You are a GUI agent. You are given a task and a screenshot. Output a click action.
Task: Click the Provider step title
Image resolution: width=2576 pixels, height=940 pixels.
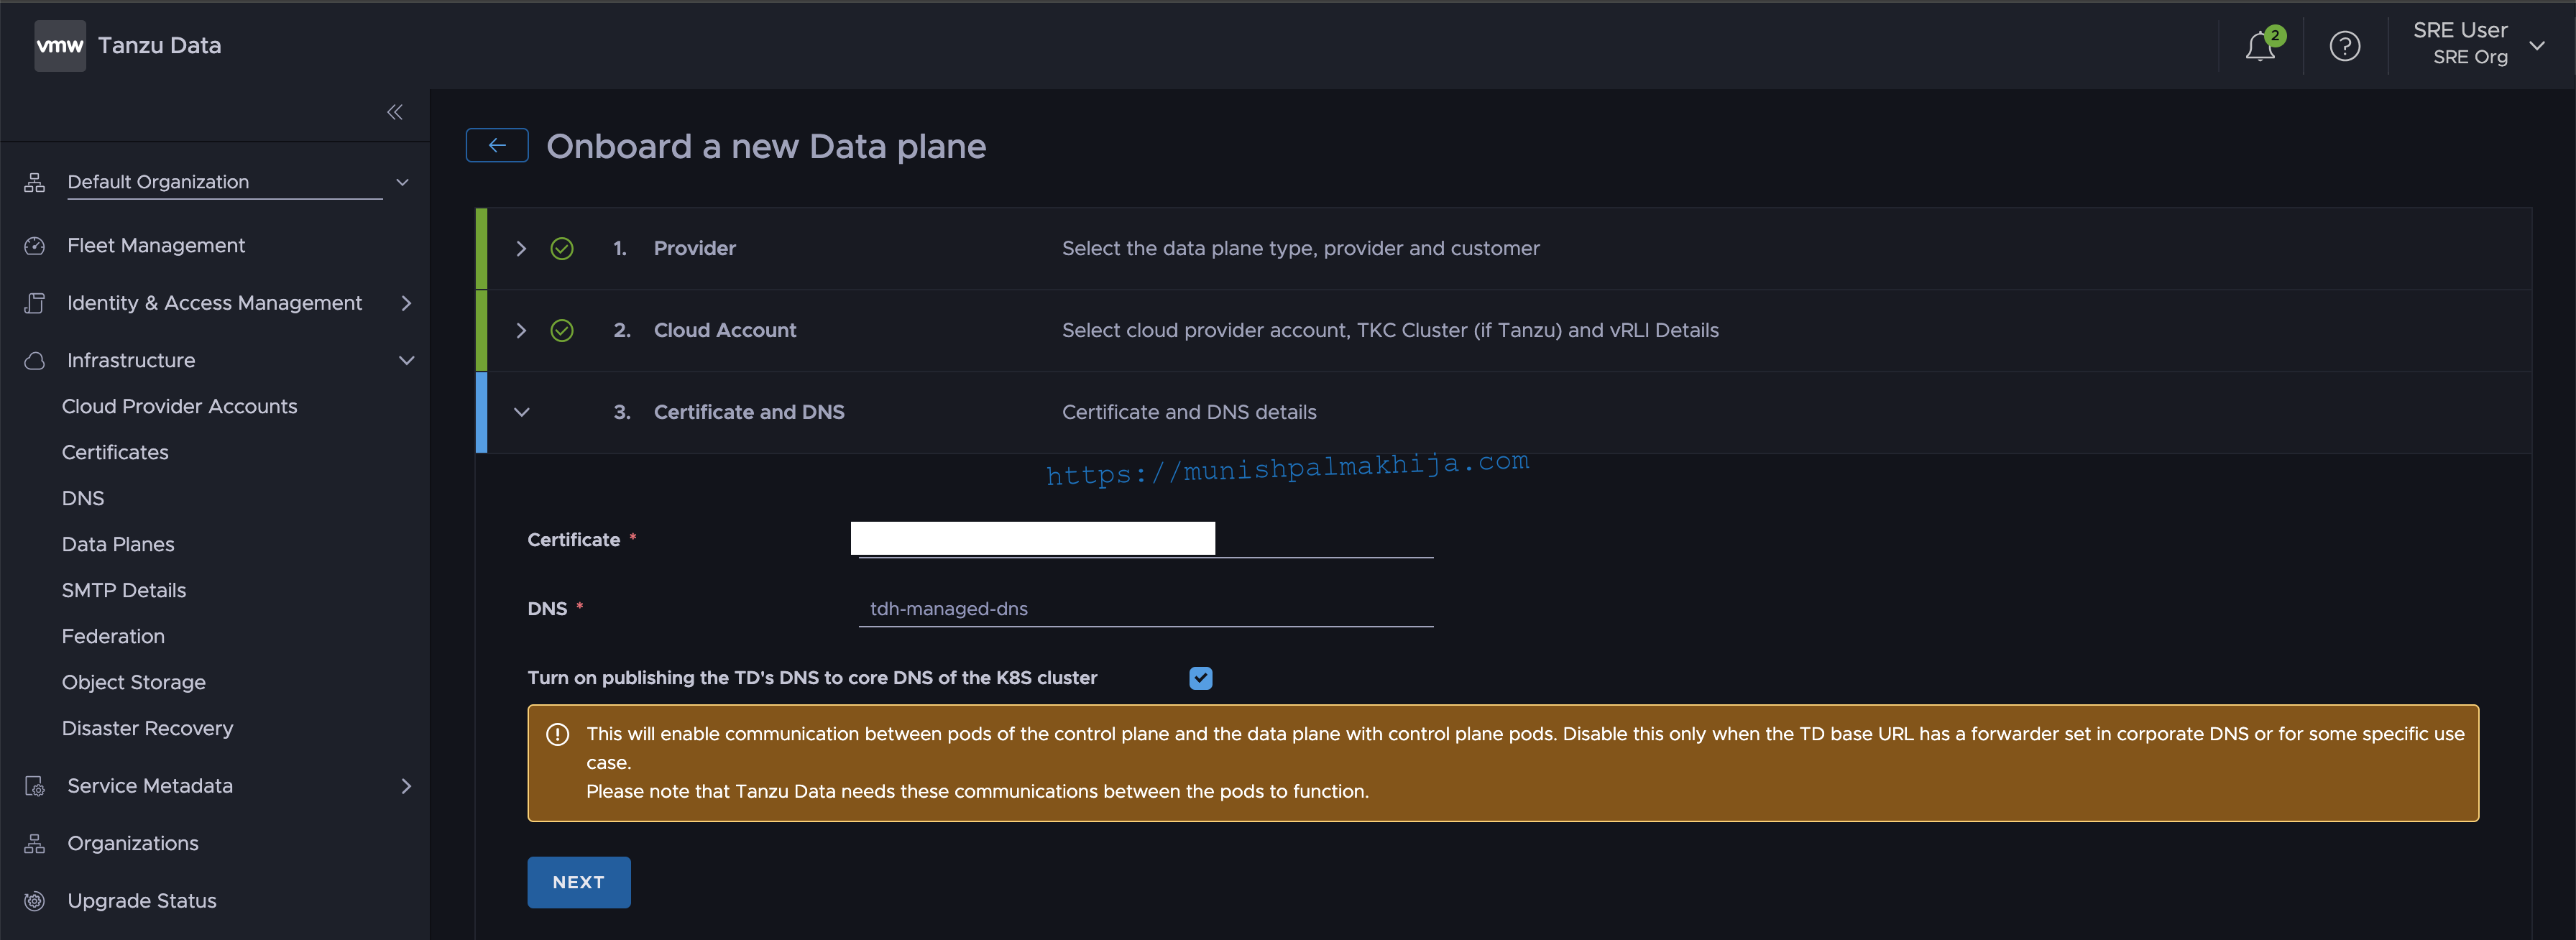point(694,249)
